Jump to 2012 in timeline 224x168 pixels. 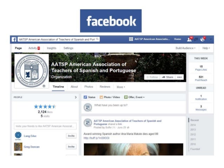tap(193, 135)
